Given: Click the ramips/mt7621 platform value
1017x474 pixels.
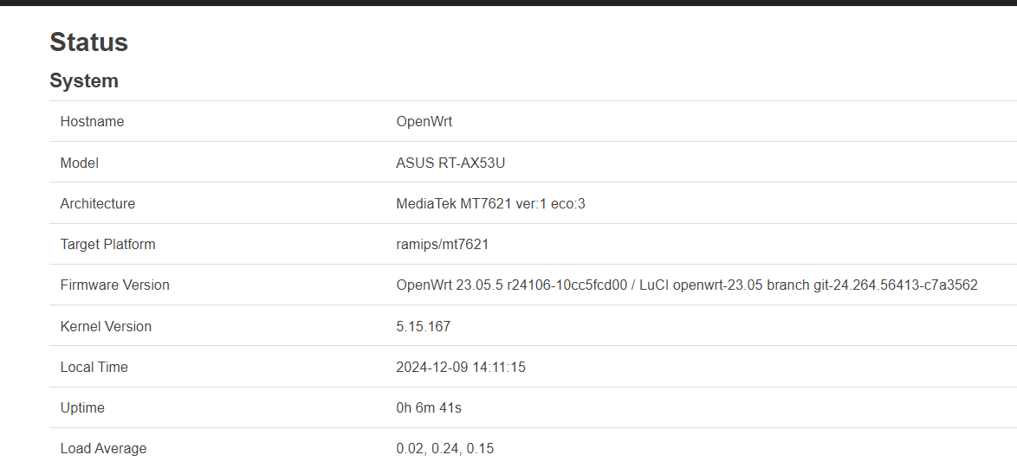Looking at the screenshot, I should pos(443,244).
